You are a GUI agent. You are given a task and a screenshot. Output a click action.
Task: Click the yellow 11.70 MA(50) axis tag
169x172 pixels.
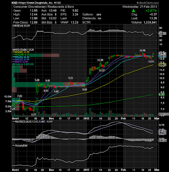coord(162,65)
